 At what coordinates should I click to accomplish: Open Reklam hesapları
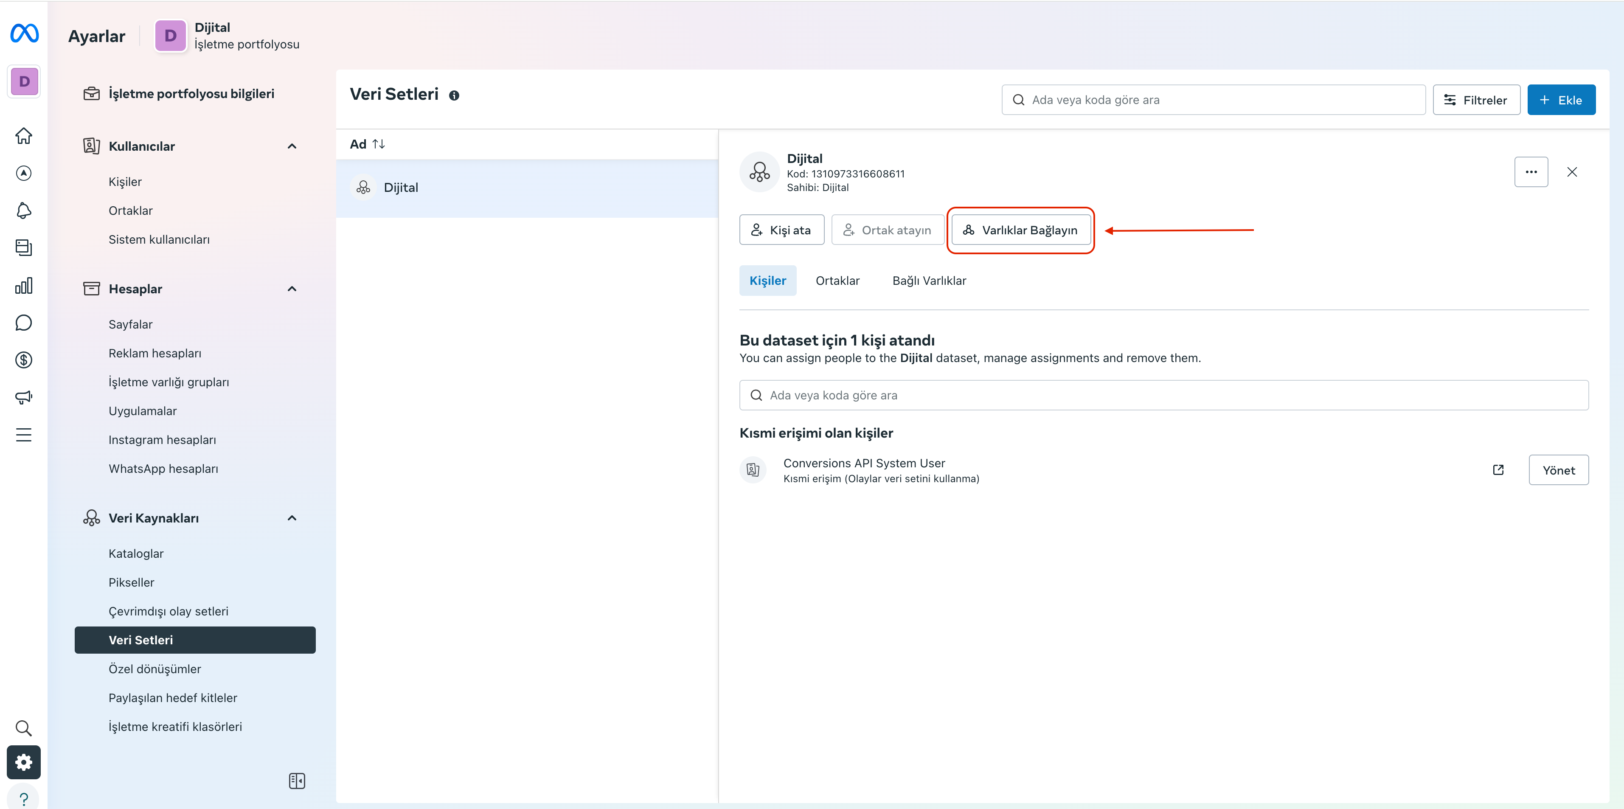tap(155, 353)
